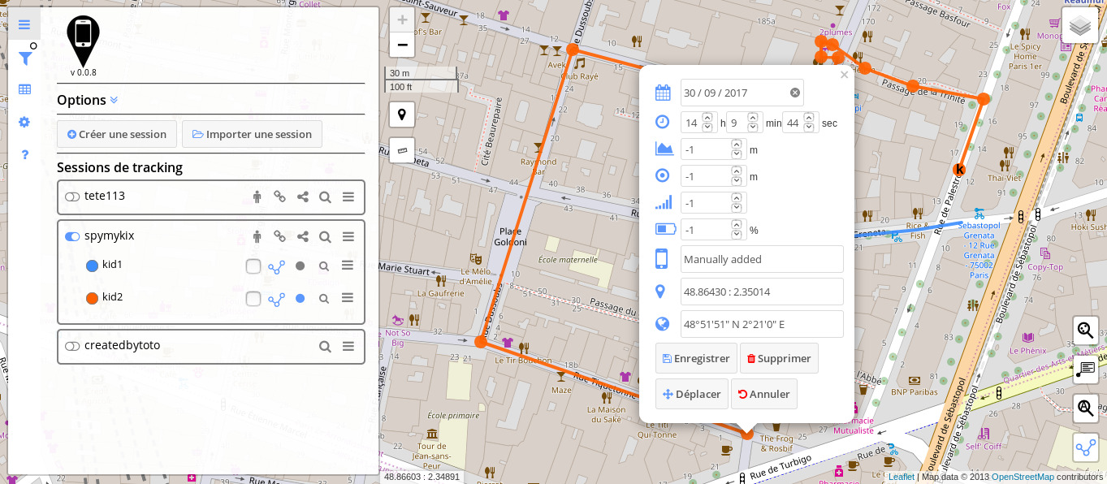Check the kid1 device checkbox
This screenshot has height=484, width=1107.
[x=253, y=266]
